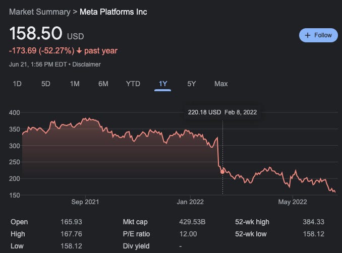Select the 1M range tab
This screenshot has width=342, height=253.
[x=75, y=84]
